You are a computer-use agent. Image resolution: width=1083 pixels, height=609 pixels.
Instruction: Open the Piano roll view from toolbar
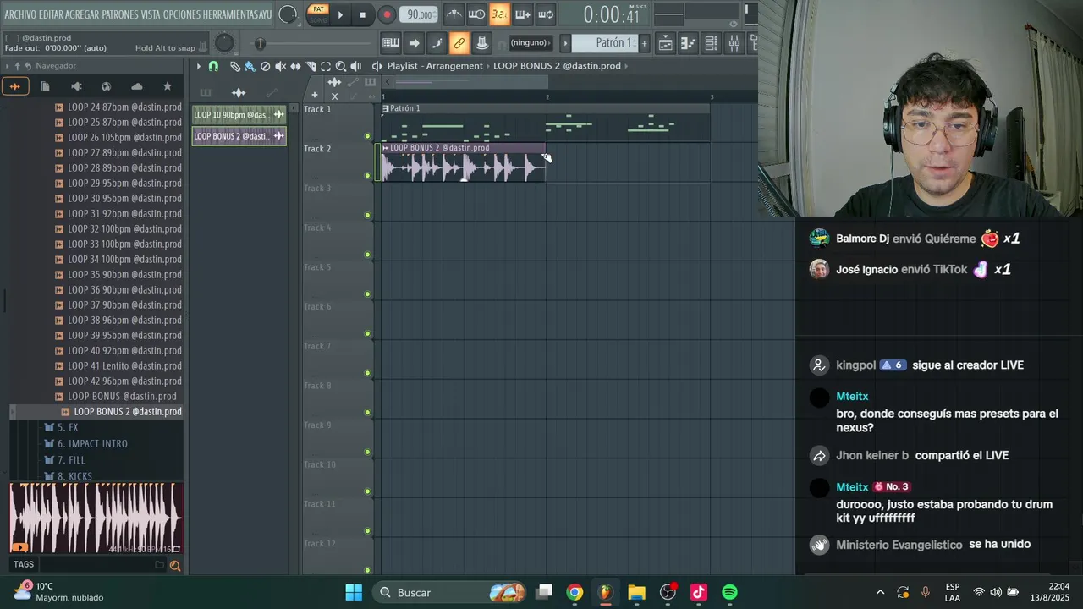click(688, 43)
